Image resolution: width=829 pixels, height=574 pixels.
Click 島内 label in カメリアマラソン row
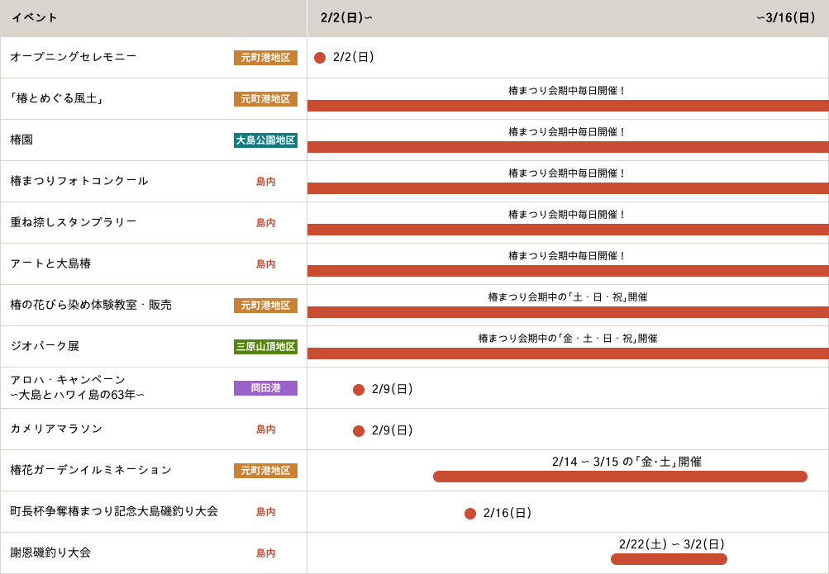(265, 429)
